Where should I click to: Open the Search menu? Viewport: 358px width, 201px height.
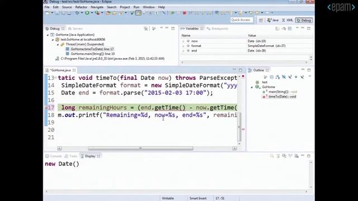[x=111, y=7]
